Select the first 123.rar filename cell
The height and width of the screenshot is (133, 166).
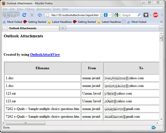pyautogui.click(x=42, y=94)
